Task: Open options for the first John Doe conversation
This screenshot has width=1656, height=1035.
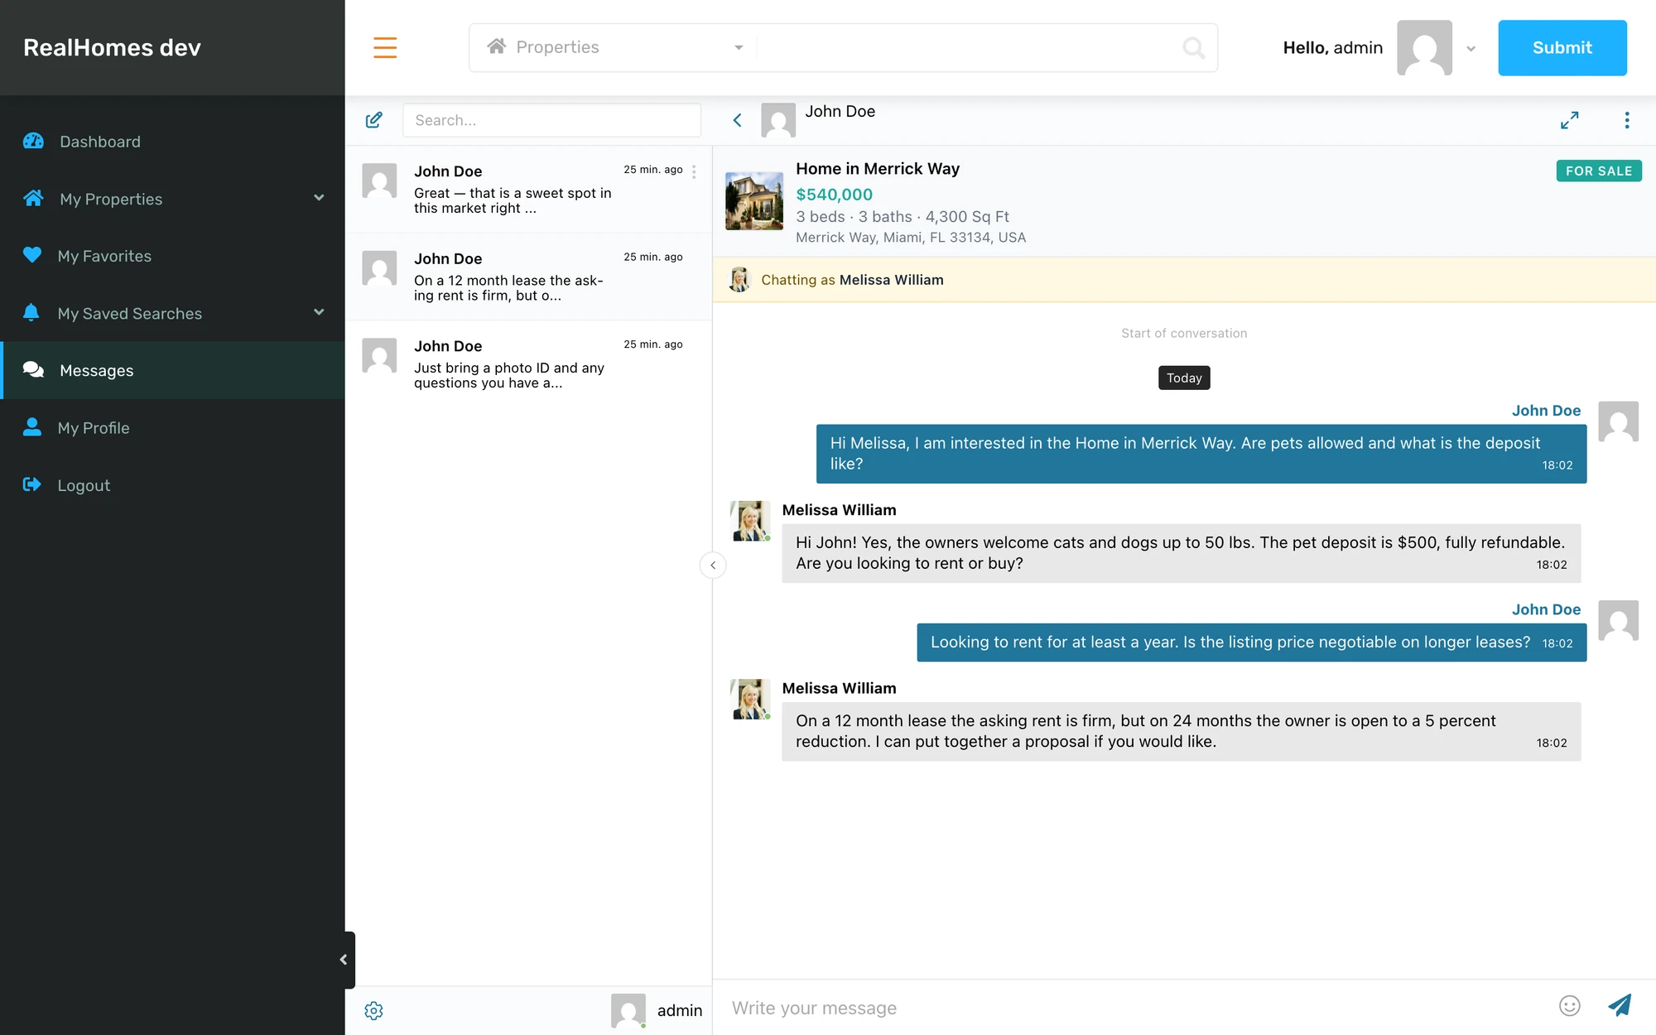Action: pos(694,171)
